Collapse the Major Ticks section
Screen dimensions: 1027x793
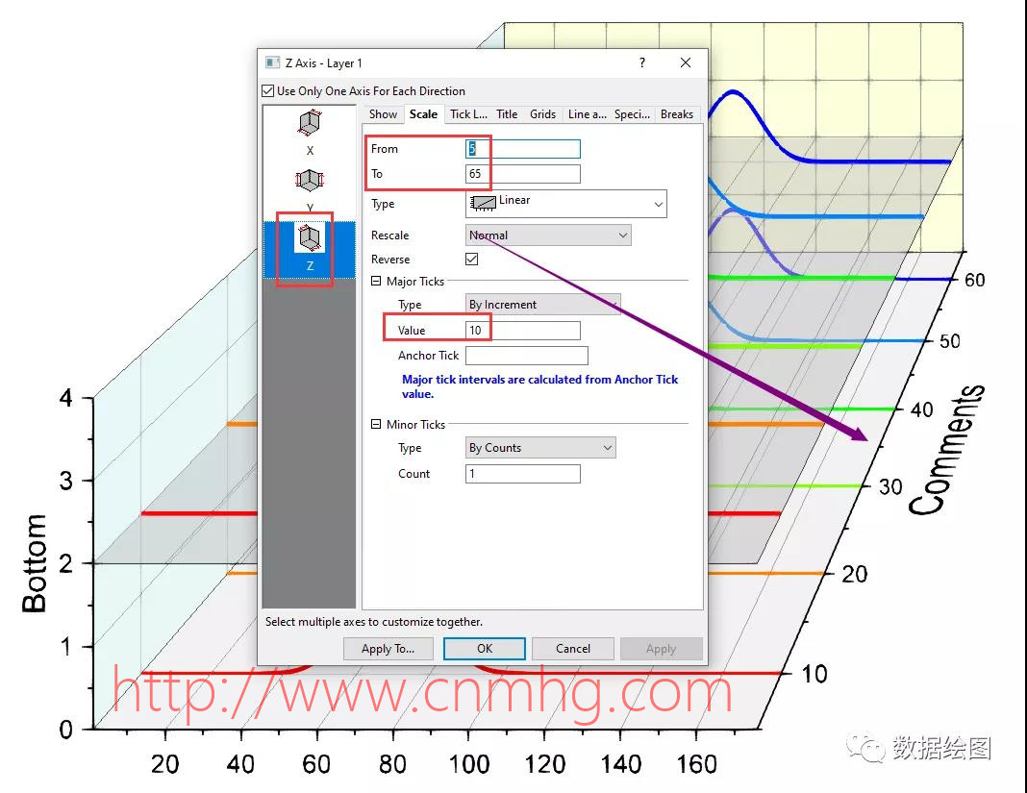click(x=376, y=282)
